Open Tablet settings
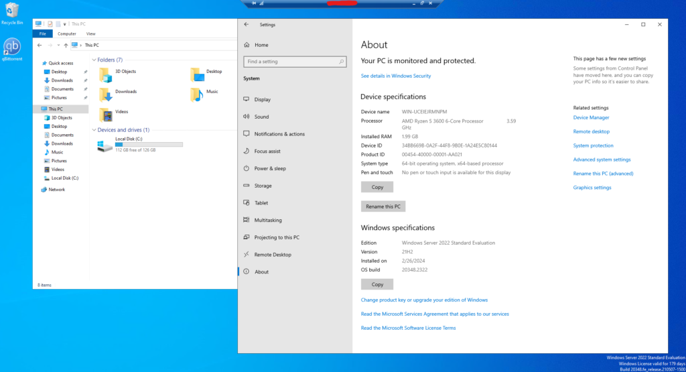Screen dimensions: 686x372 pyautogui.click(x=261, y=203)
